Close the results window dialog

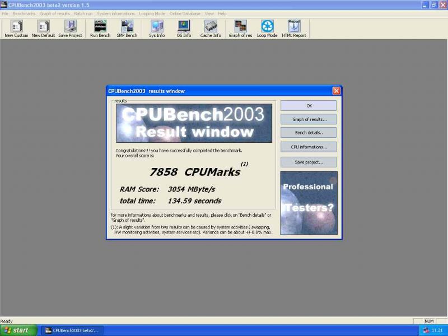337,91
